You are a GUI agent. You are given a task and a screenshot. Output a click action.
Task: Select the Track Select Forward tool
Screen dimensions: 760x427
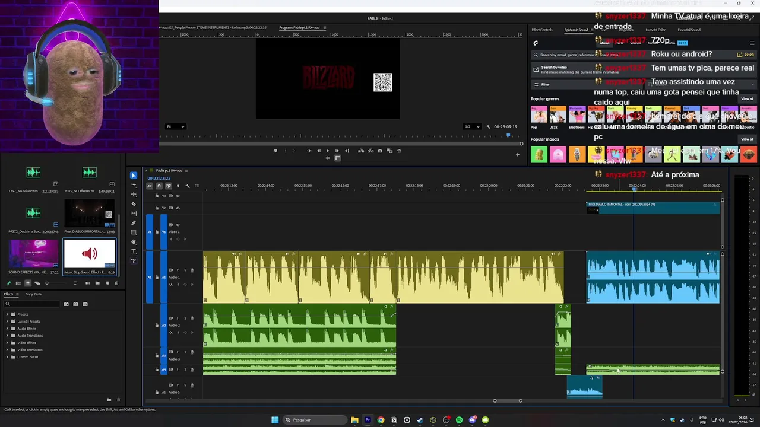pyautogui.click(x=134, y=185)
